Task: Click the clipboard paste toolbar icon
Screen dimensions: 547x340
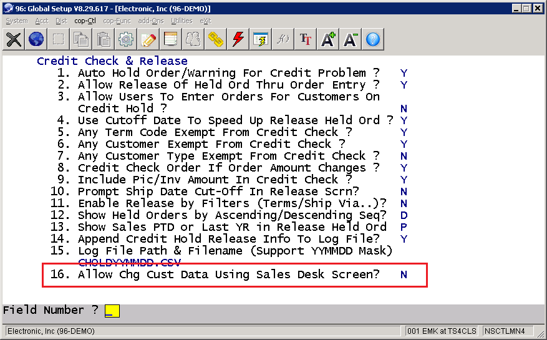Action: pos(104,39)
